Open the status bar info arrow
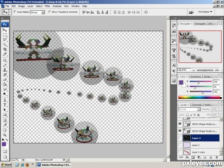Screen dimensions: 224x168 [x=64, y=160]
